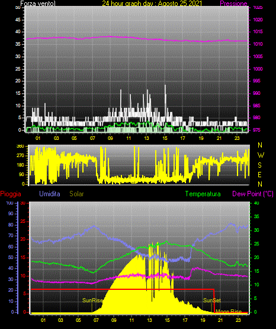This screenshot has width=276, height=329.
Task: Click the SunRise marker on lower graph
Action: click(x=92, y=301)
